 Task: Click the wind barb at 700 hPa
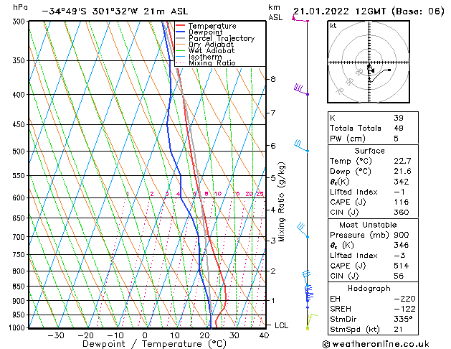point(303,230)
